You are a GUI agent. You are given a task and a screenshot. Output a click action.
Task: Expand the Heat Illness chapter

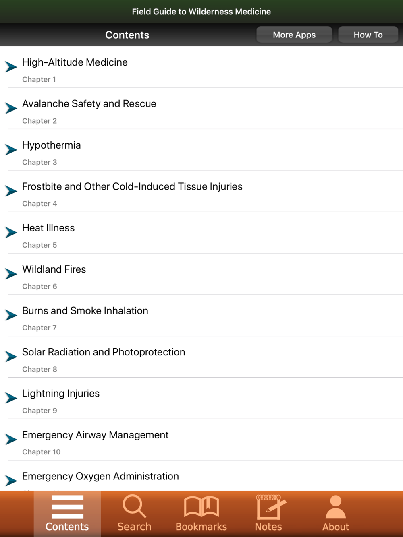(x=11, y=232)
